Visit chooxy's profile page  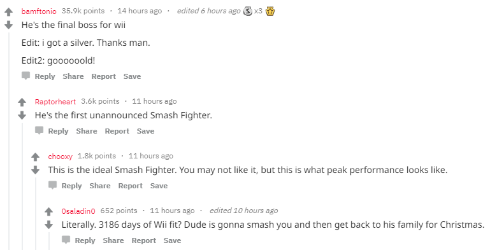coord(61,156)
